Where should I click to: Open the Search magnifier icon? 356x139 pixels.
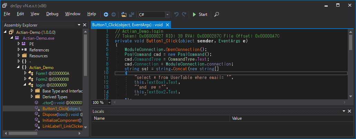(x=217, y=14)
